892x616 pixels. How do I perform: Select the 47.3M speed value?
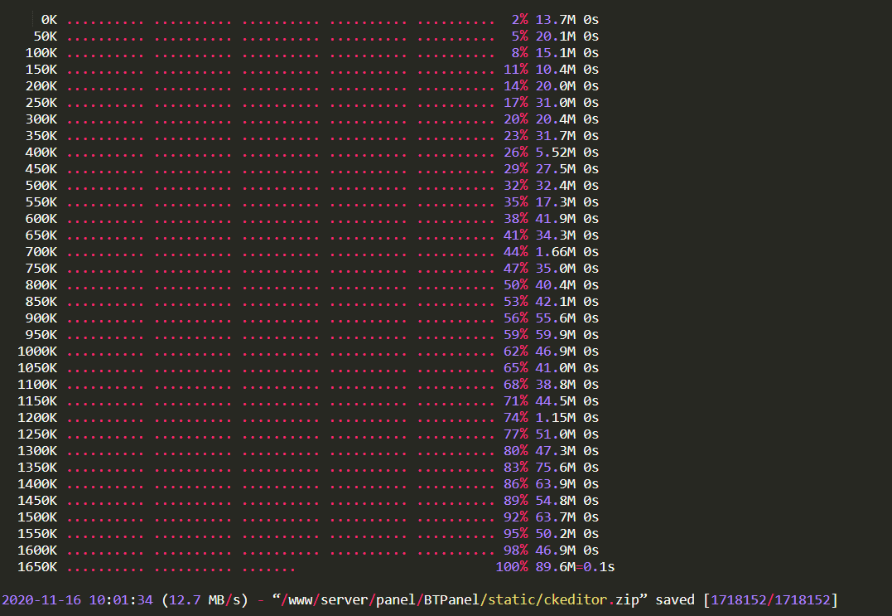point(555,451)
